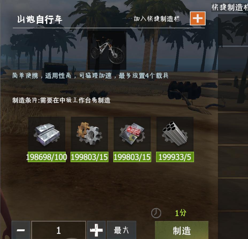248x239 pixels.
Task: Click the 198698/100 ingot count label
Action: pyautogui.click(x=47, y=157)
